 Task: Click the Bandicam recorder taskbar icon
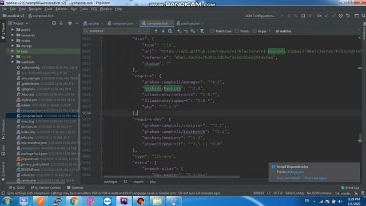[141, 201]
